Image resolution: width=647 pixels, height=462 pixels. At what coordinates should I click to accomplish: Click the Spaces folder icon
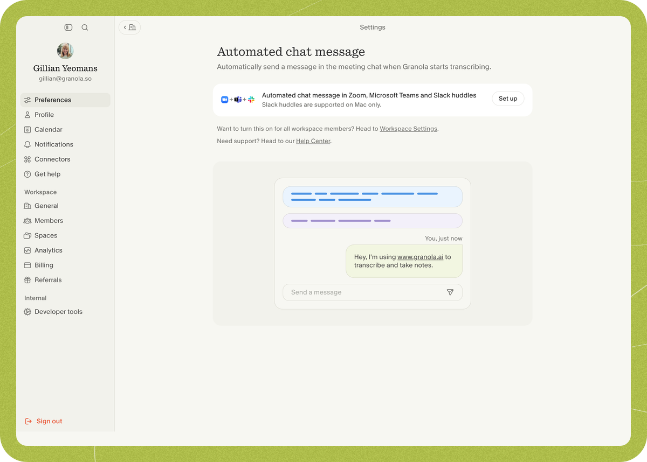click(x=27, y=236)
